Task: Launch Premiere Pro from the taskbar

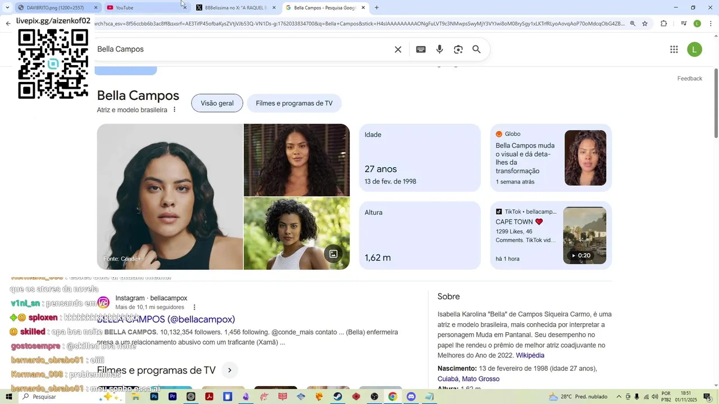Action: point(172,397)
